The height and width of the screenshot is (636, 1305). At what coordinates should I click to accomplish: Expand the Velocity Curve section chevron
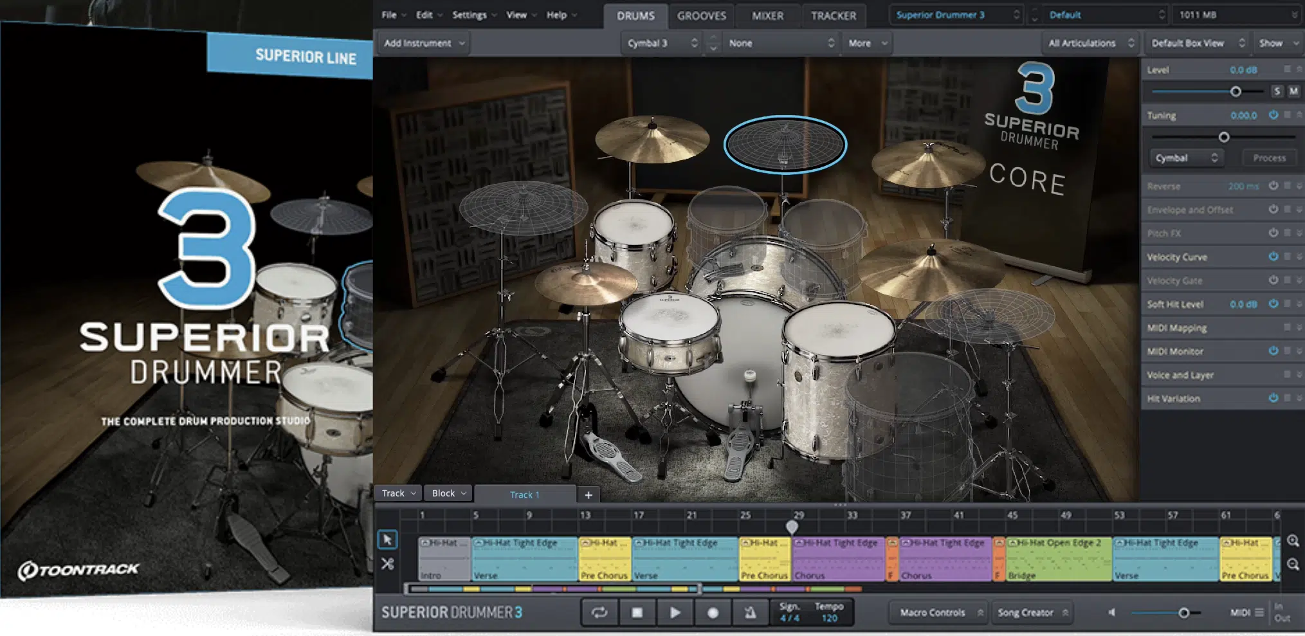pos(1299,257)
